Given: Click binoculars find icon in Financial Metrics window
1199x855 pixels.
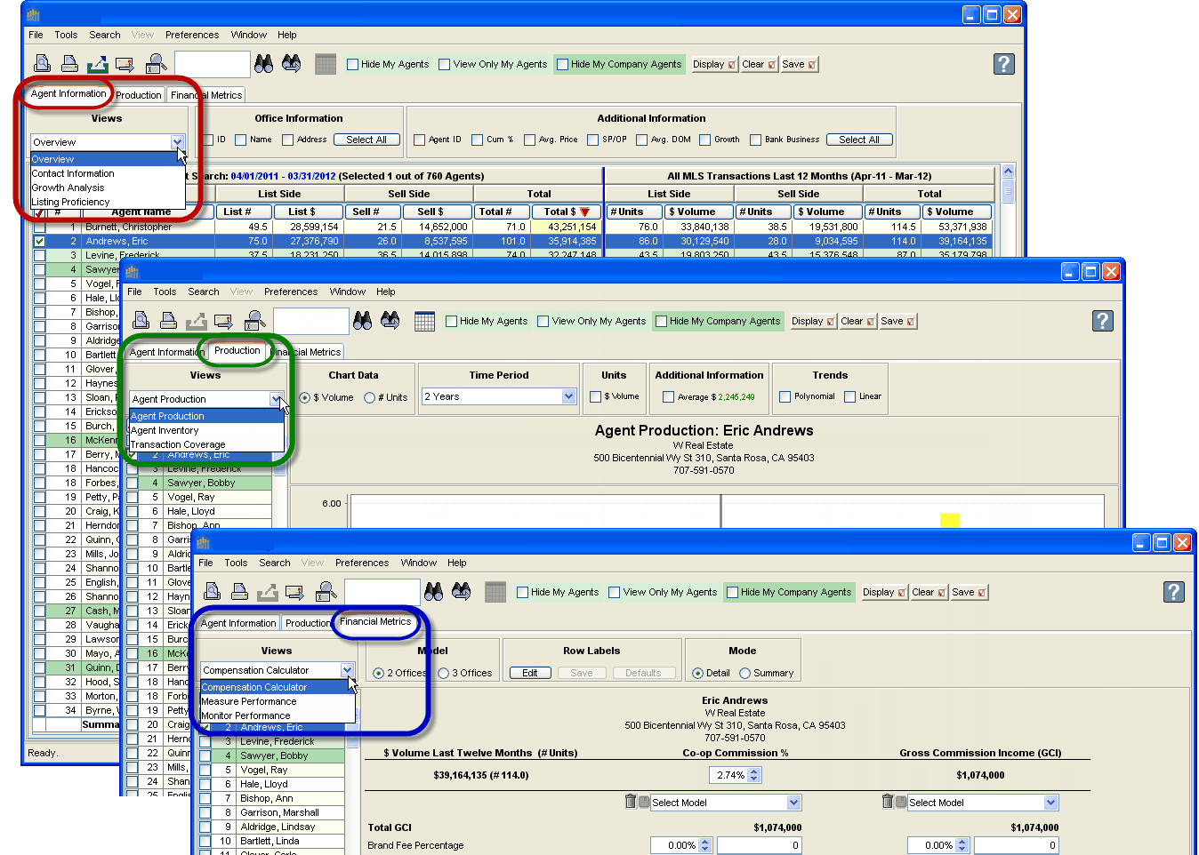Looking at the screenshot, I should coord(434,591).
